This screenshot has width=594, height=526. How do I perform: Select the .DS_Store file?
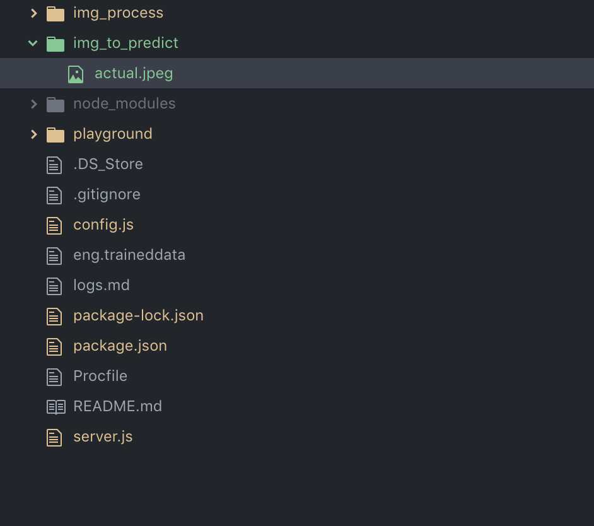pos(108,164)
